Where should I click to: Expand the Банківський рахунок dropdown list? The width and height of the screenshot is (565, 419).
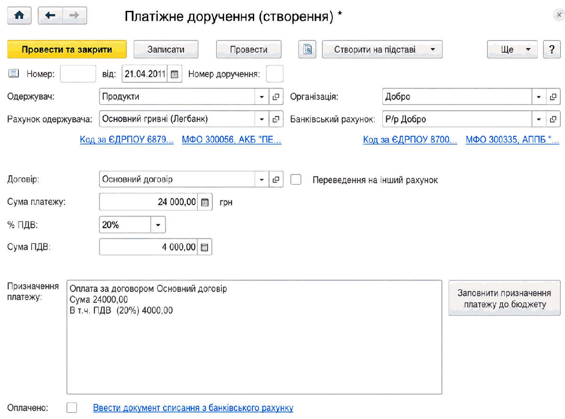pyautogui.click(x=539, y=119)
